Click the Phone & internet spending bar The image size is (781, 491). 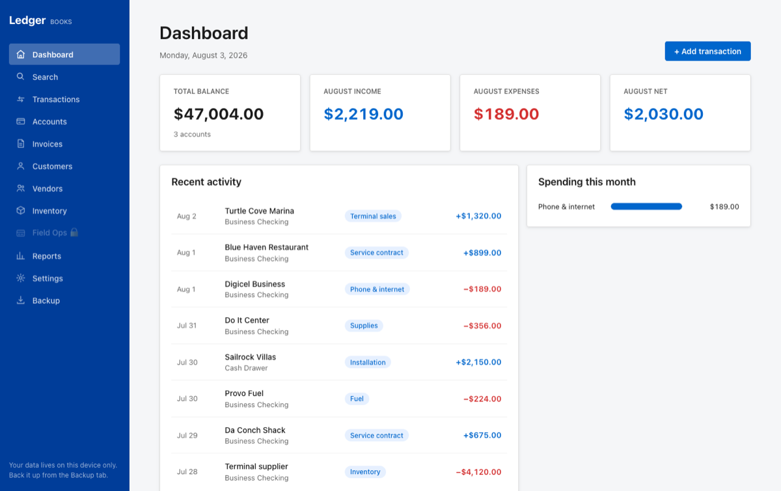click(x=646, y=206)
